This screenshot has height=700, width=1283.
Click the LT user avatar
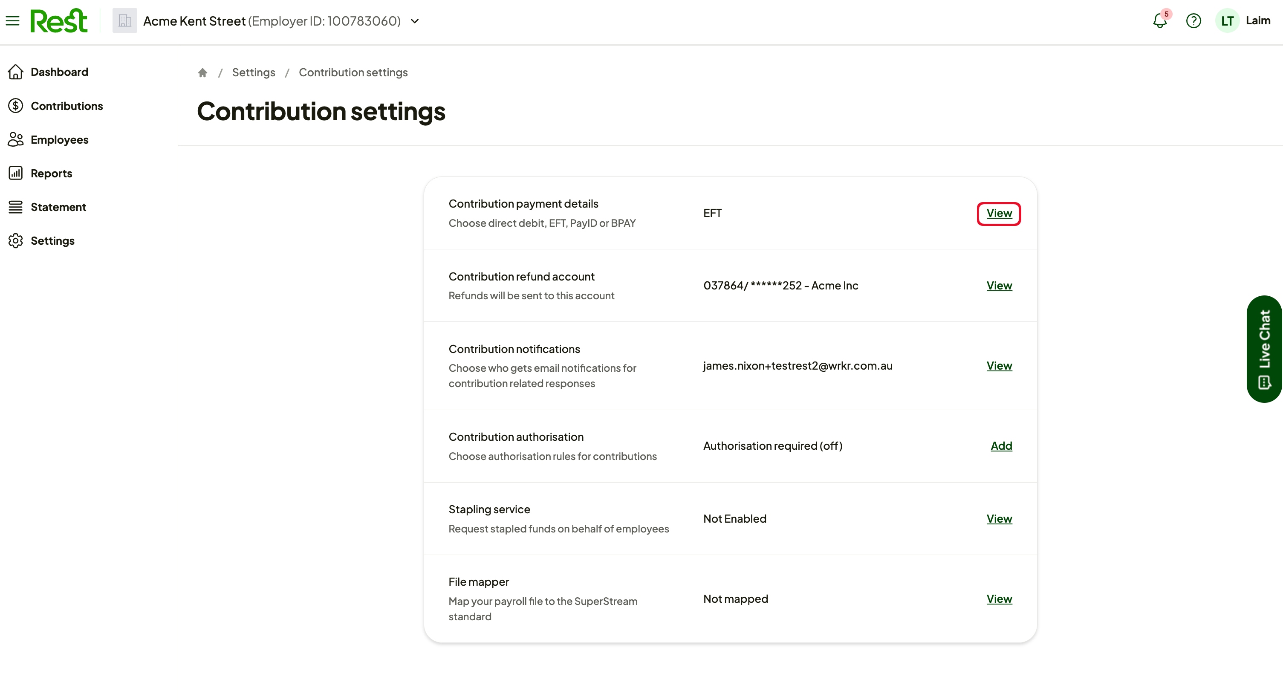tap(1227, 21)
